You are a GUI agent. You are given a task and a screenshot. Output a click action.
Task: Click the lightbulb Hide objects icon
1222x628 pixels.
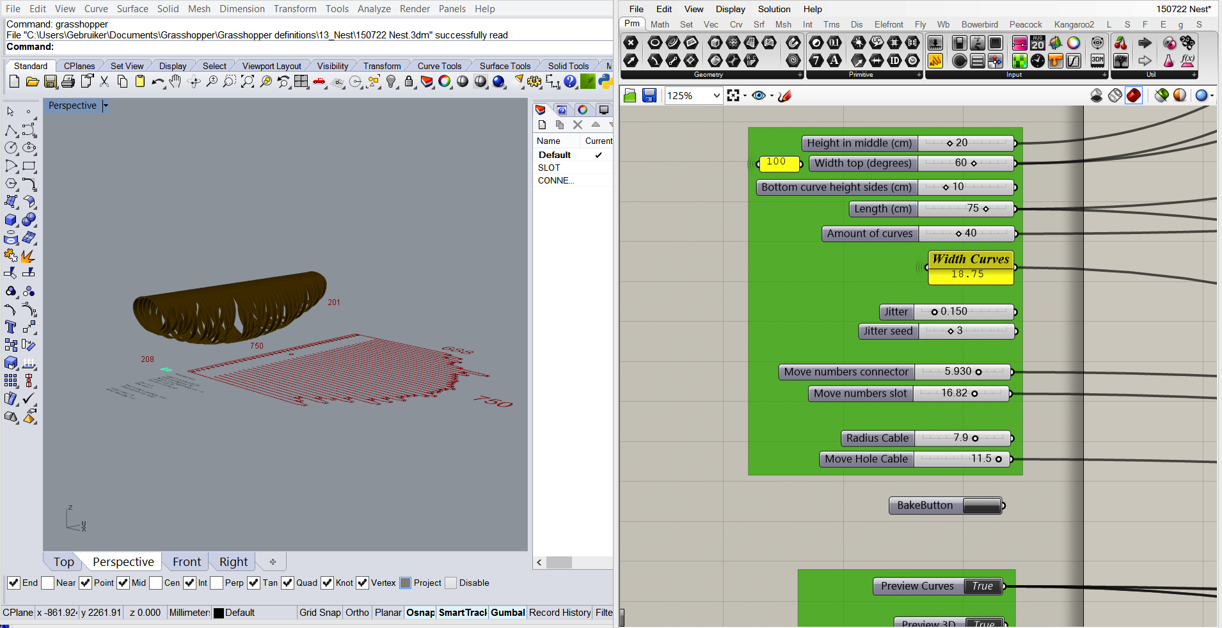point(392,82)
